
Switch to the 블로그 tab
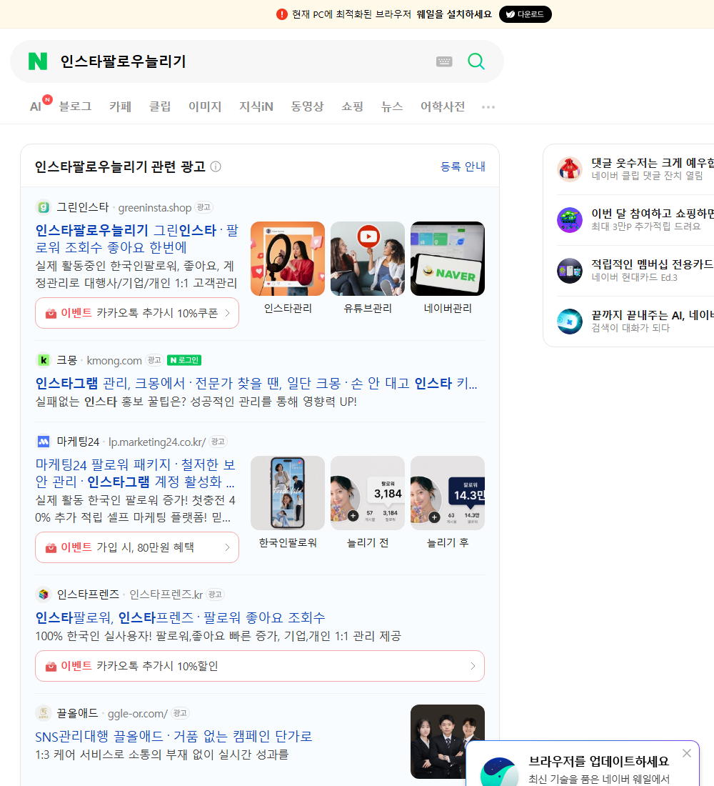click(75, 106)
